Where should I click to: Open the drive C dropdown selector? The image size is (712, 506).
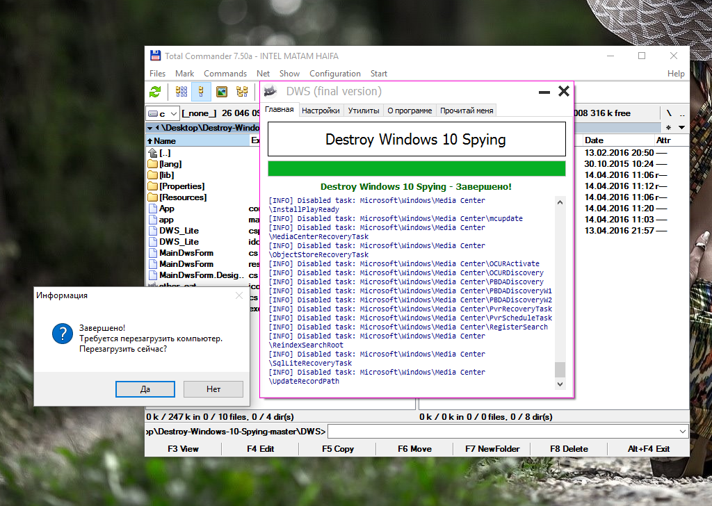click(x=161, y=113)
